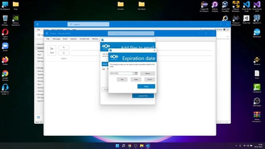
Task: Open Opera browser desktop shortcut
Action: 5,34
